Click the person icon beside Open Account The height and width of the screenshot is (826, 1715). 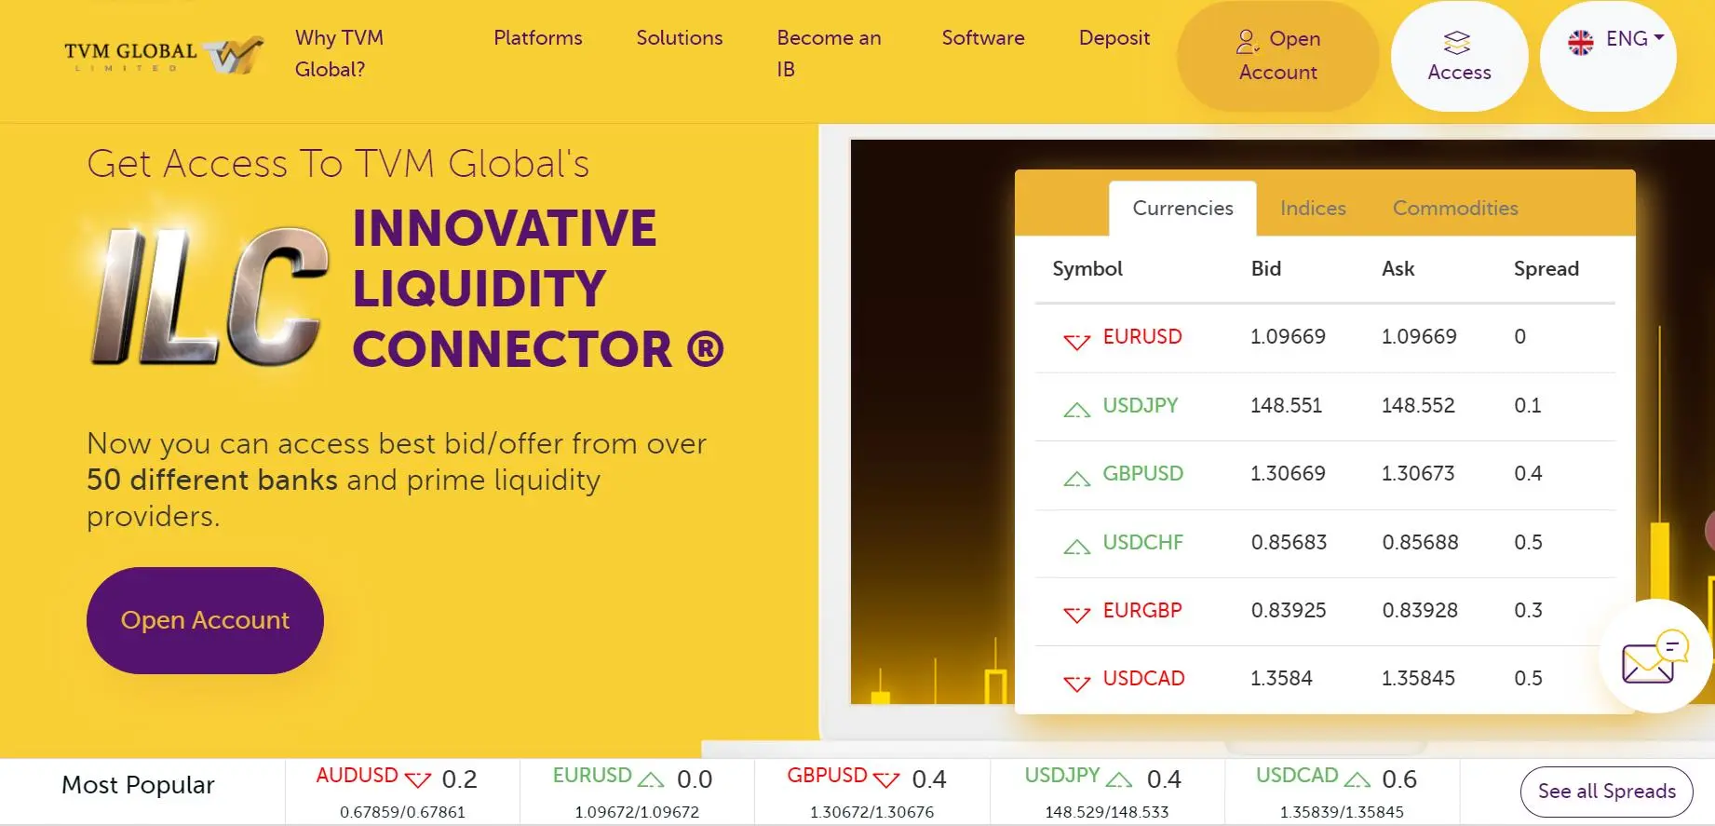click(x=1247, y=41)
